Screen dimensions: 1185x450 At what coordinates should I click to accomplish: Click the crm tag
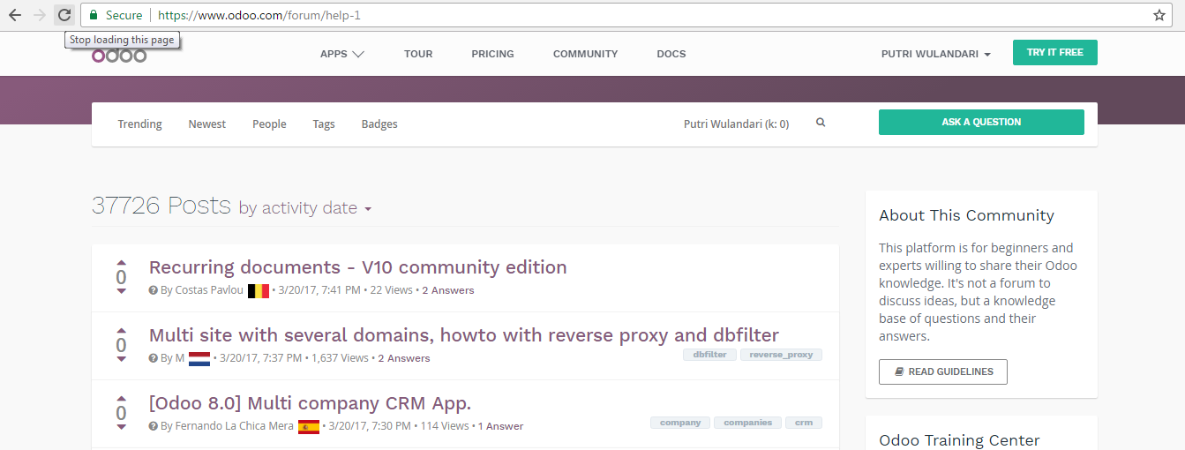(803, 423)
